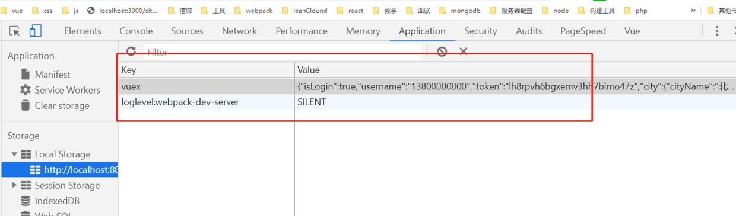736x216 pixels.
Task: Open the bookmarks overflow chevron
Action: tap(693, 11)
